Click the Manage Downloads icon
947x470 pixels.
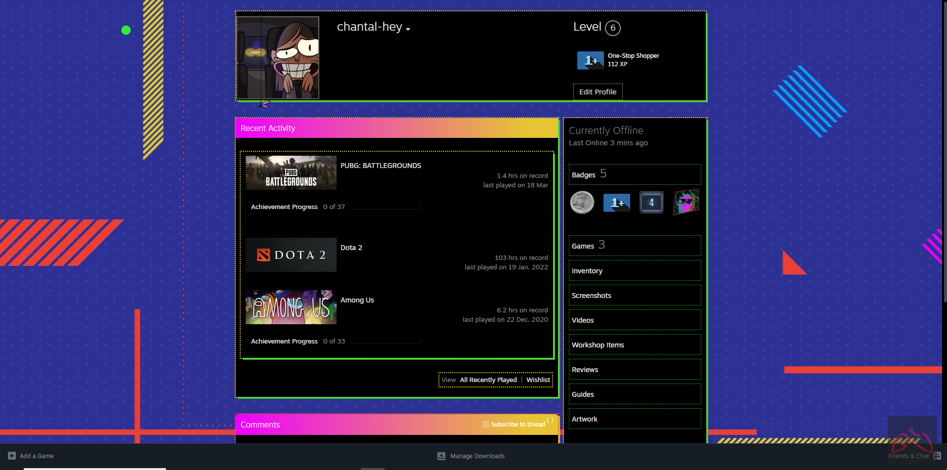(x=441, y=456)
